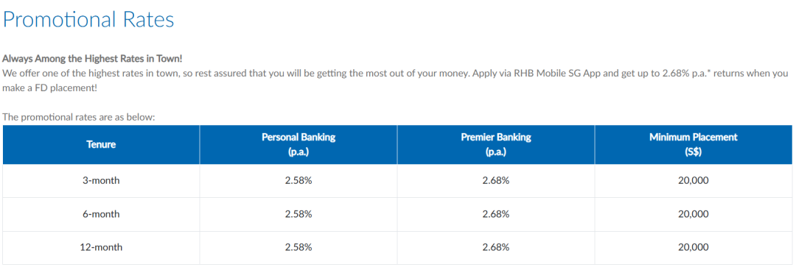The height and width of the screenshot is (270, 796).
Task: Click 'The promotional rates are as below' text
Action: [x=79, y=117]
